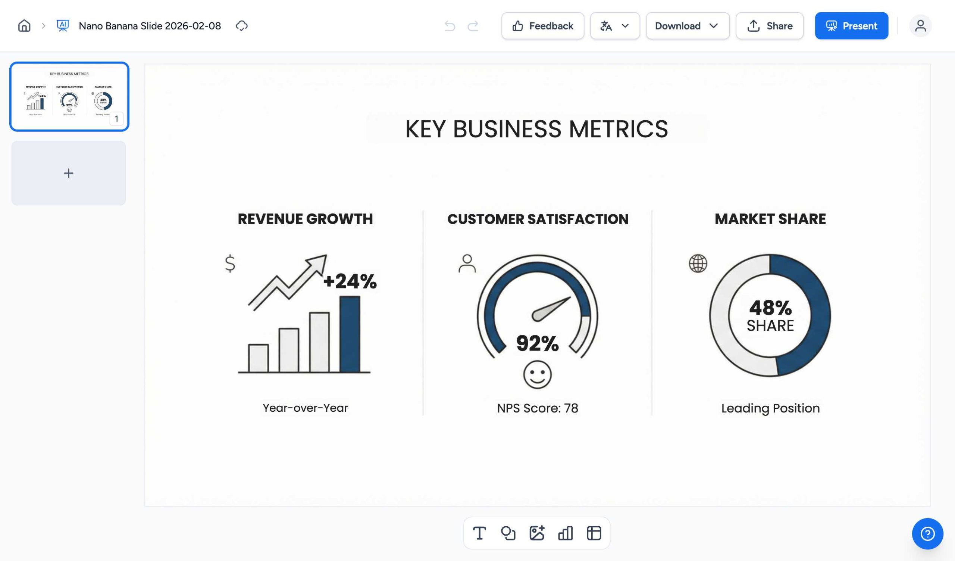Viewport: 955px width, 561px height.
Task: Open the language translation dropdown
Action: click(615, 26)
